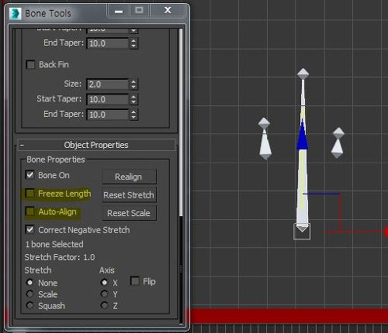
Task: Enable the Back Fin checkbox
Action: (x=30, y=64)
